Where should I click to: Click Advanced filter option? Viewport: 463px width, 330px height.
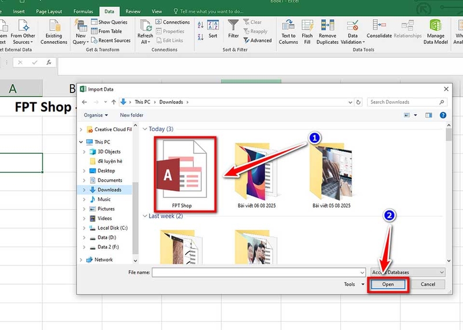coord(258,40)
